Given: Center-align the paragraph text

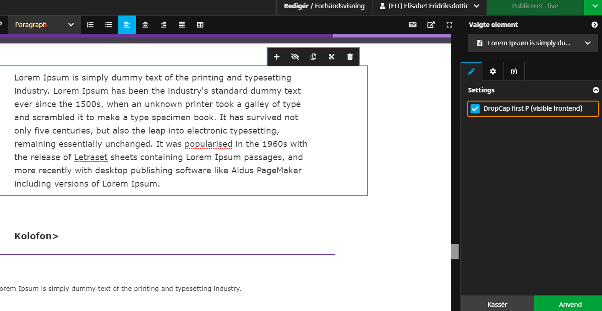Looking at the screenshot, I should pyautogui.click(x=145, y=25).
